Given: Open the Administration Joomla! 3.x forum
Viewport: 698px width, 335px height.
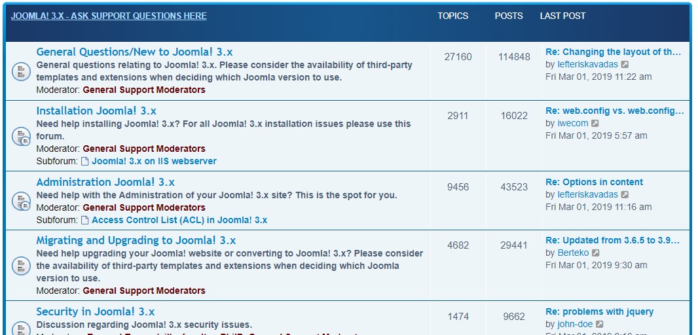Looking at the screenshot, I should pos(105,182).
